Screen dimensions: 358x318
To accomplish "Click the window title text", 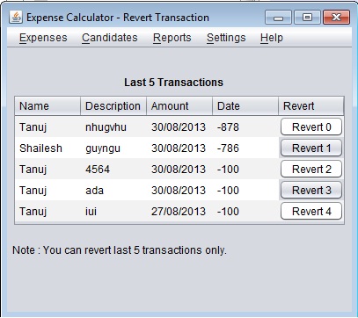I will point(118,18).
